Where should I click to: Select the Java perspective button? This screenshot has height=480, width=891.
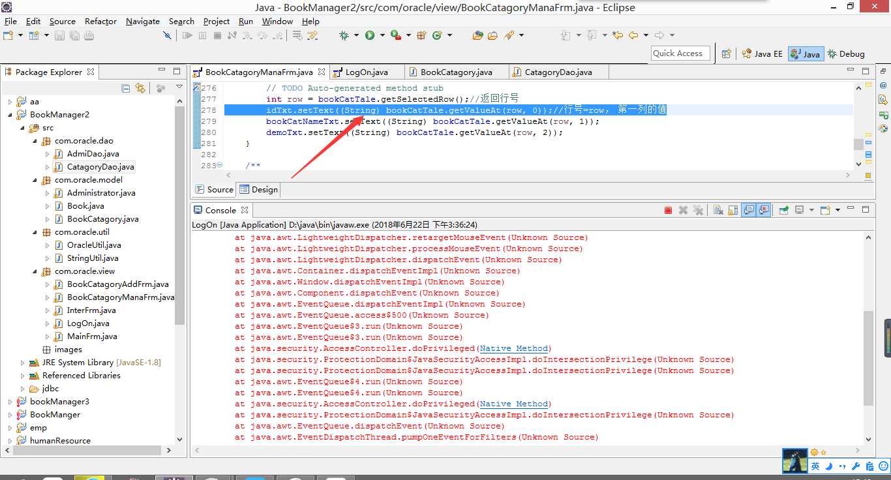point(805,53)
